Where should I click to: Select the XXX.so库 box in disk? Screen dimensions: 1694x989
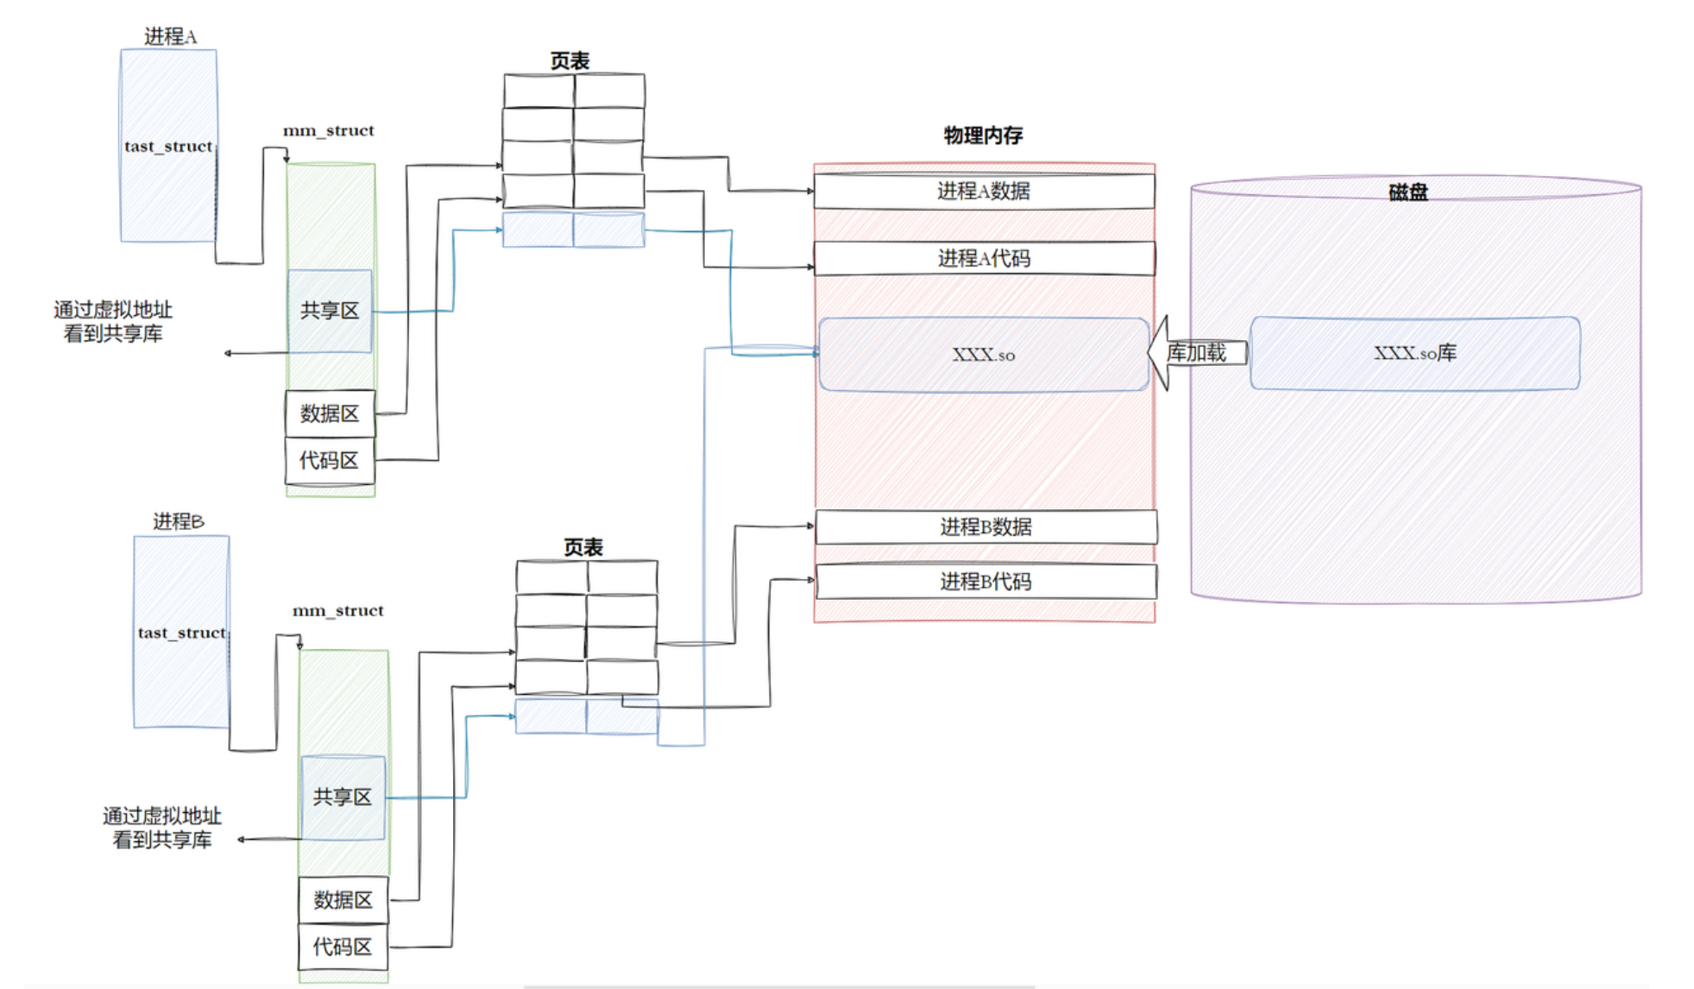tap(1414, 353)
